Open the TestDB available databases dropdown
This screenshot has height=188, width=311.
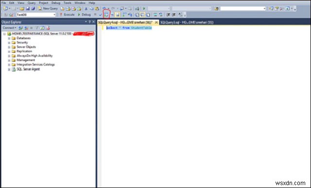[54, 15]
